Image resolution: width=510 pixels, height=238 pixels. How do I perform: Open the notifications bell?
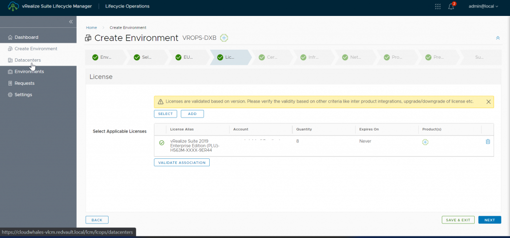pos(451,6)
